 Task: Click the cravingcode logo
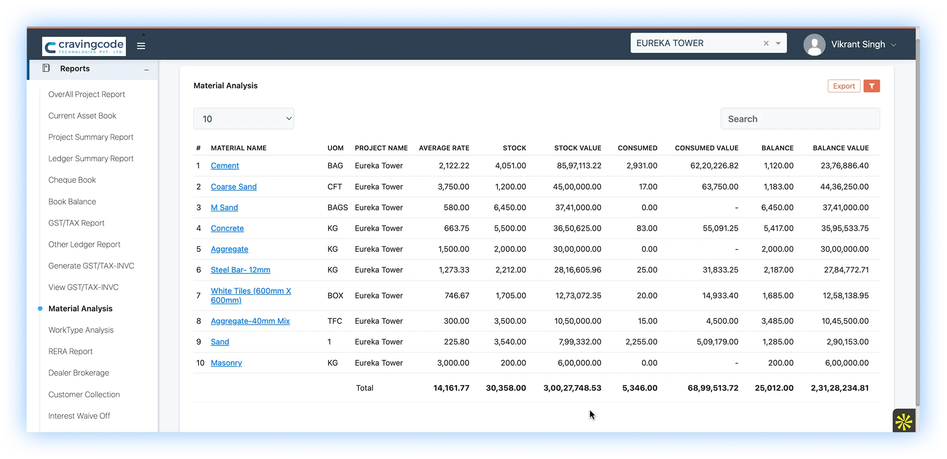(x=84, y=46)
